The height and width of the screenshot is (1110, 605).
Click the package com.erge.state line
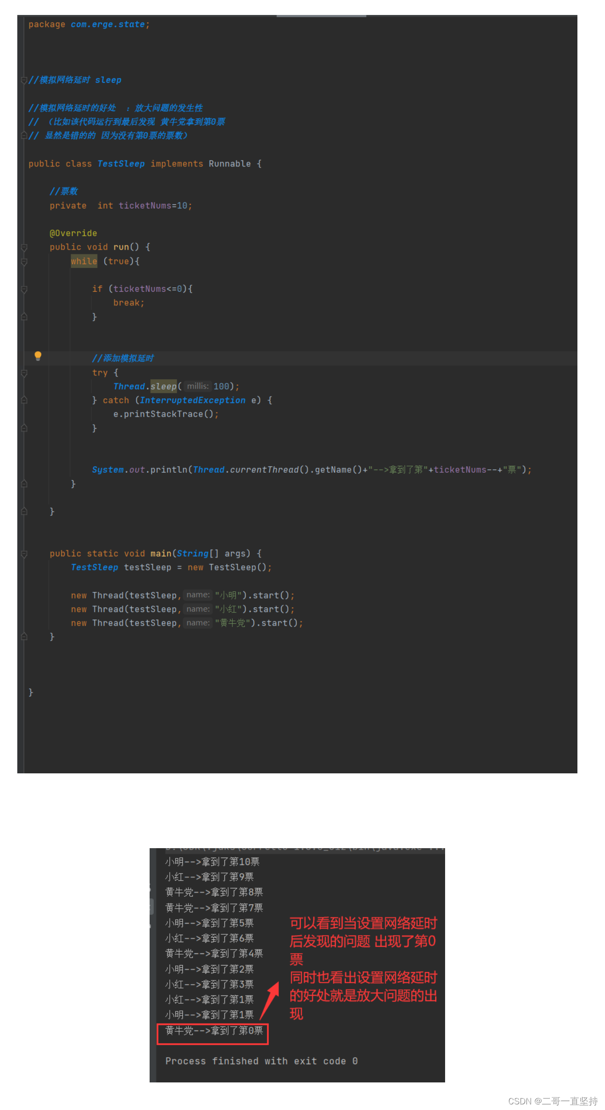(89, 24)
